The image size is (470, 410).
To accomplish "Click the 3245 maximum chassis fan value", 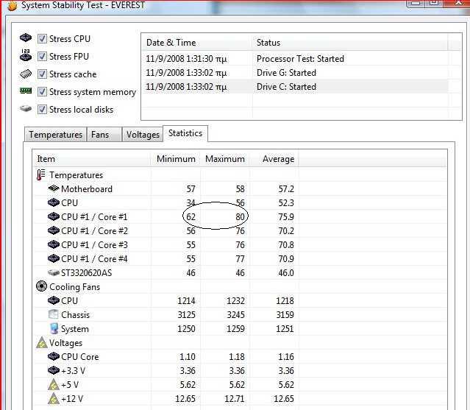I will point(235,314).
